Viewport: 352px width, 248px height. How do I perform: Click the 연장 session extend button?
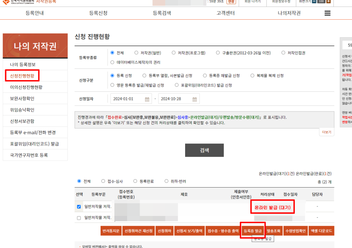click(x=231, y=2)
